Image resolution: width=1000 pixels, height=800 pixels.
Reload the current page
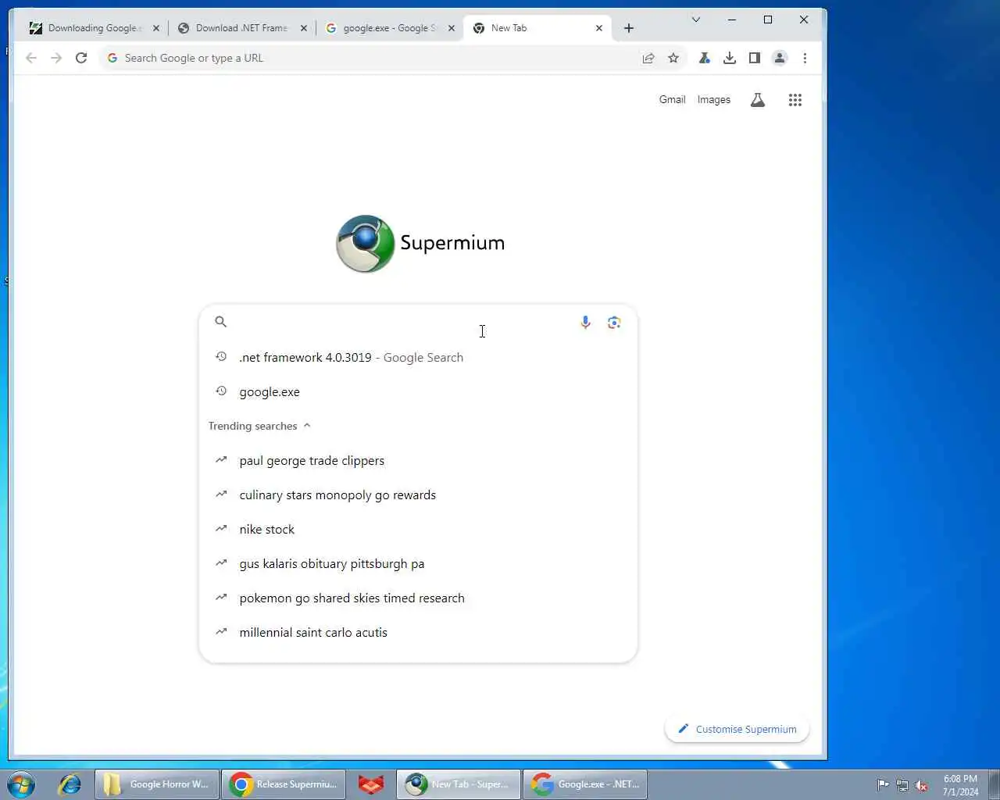point(81,58)
